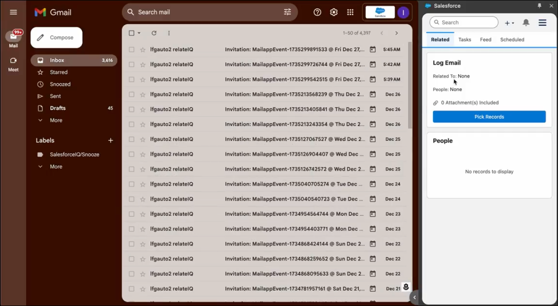Click the Pick Records button

coord(489,117)
